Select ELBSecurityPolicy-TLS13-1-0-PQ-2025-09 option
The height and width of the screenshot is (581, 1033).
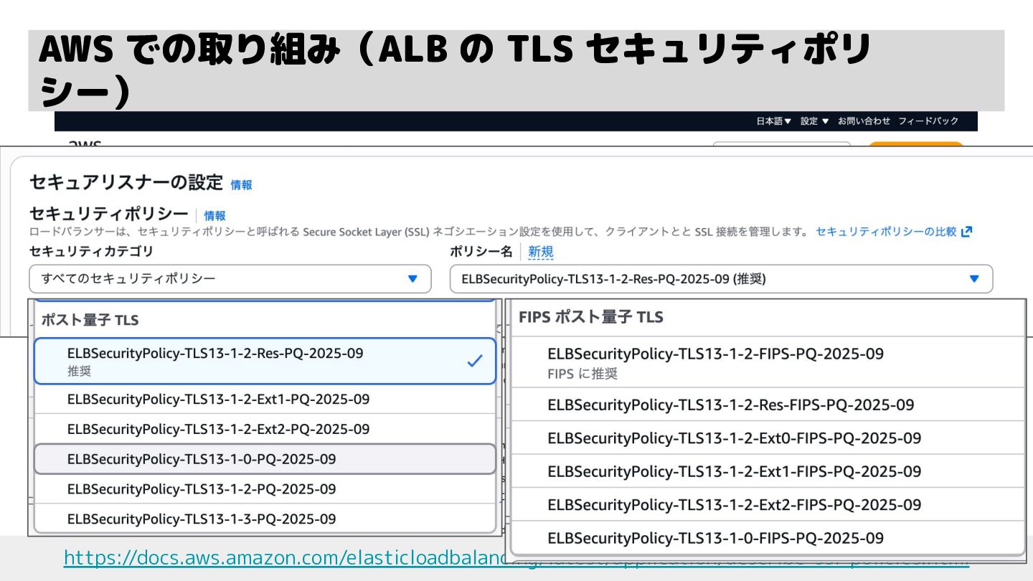click(265, 459)
